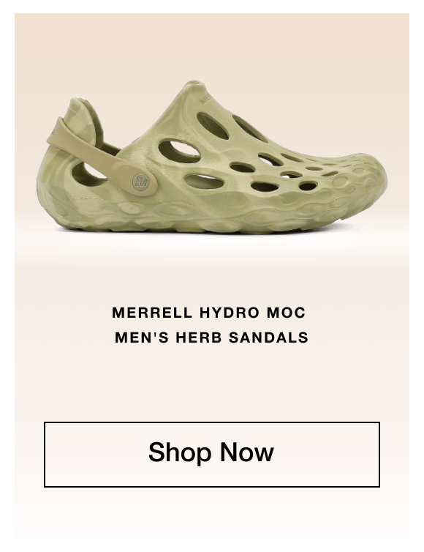
Task: Select the MERRELL HYDRO MOC title line
Action: 209,313
